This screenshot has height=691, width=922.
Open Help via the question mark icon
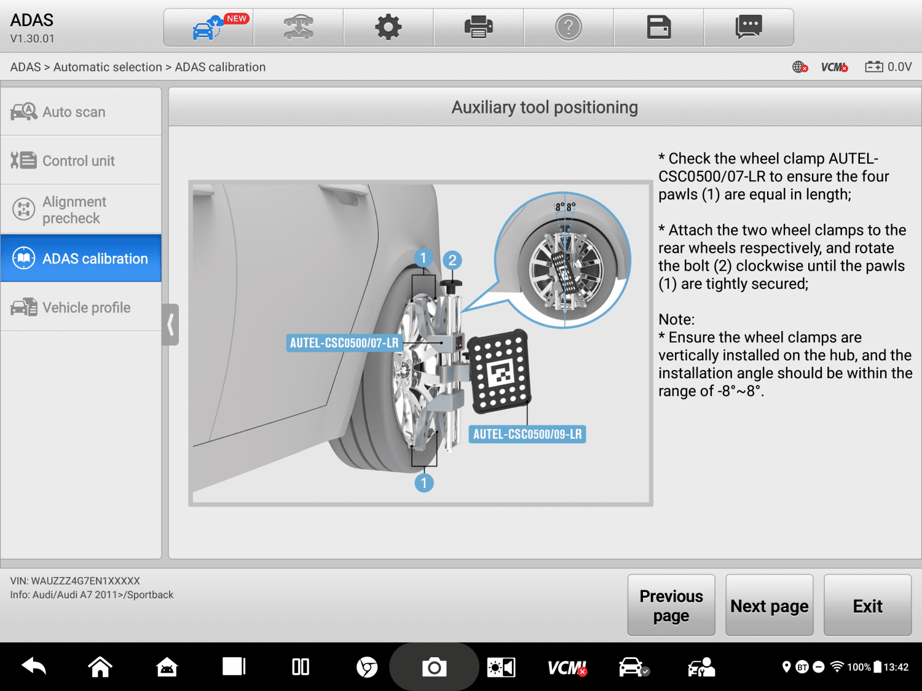(x=569, y=27)
